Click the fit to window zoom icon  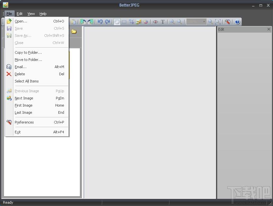(x=218, y=22)
